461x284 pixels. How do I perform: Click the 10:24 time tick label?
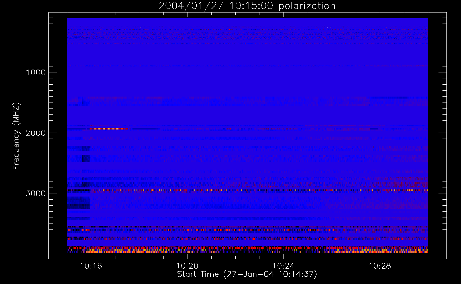283,266
